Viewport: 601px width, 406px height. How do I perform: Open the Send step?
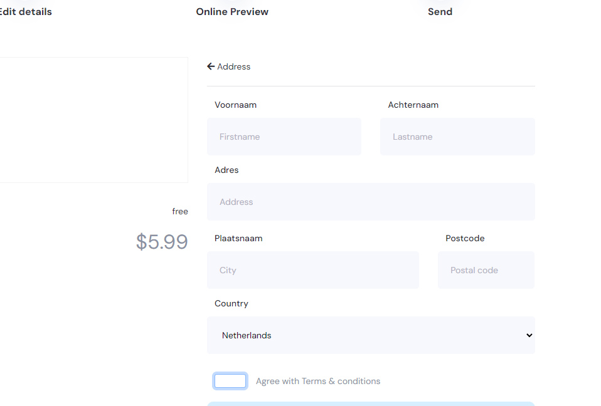point(440,12)
